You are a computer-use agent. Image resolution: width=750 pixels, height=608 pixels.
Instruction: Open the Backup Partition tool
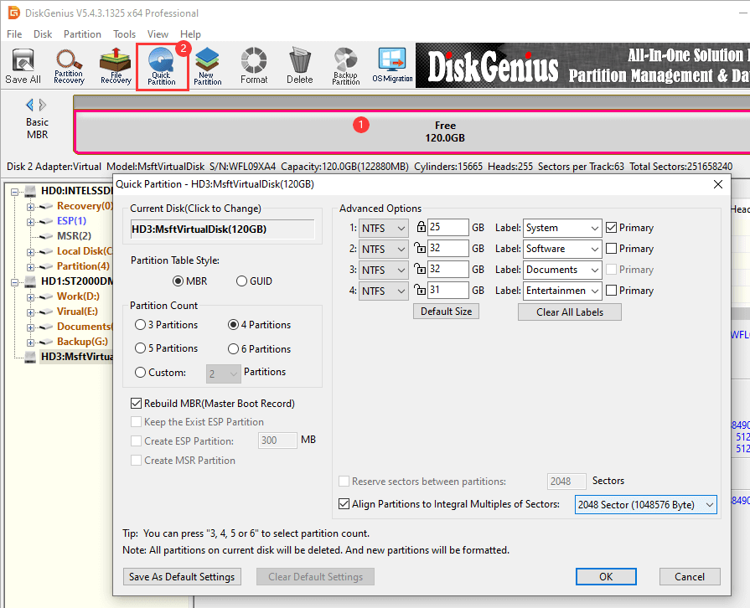tap(345, 65)
